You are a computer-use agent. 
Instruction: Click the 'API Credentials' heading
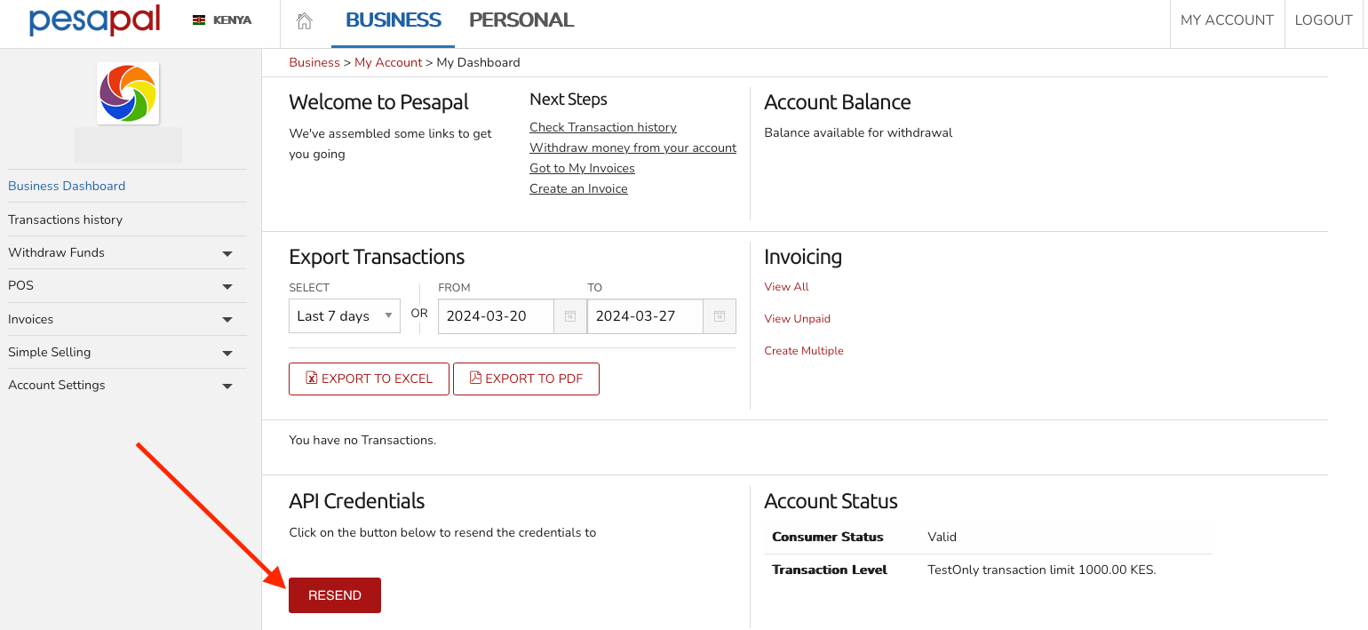(356, 501)
